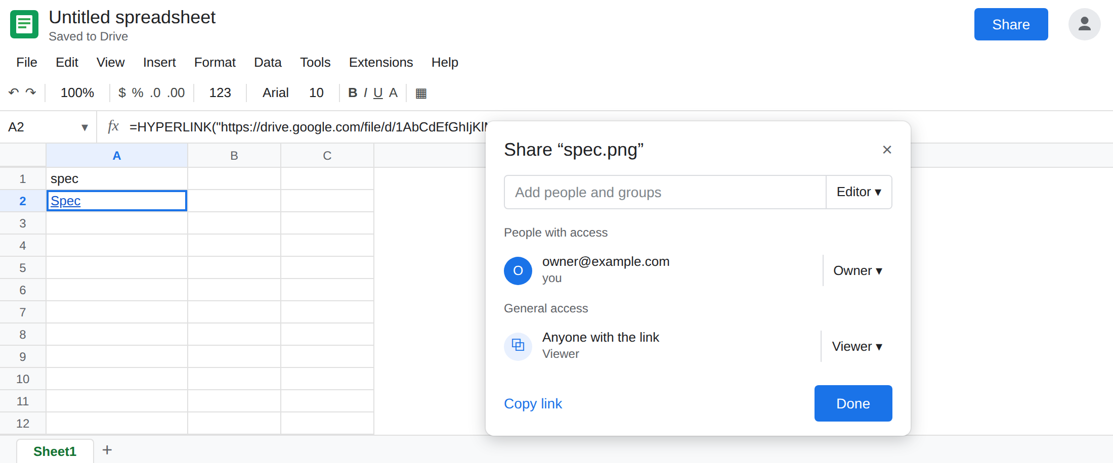Select row 1 header

tap(23, 178)
